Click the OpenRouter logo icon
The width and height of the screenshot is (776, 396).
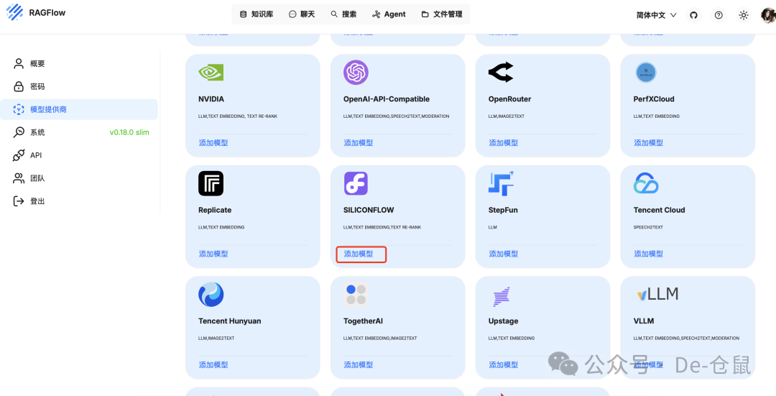[501, 73]
